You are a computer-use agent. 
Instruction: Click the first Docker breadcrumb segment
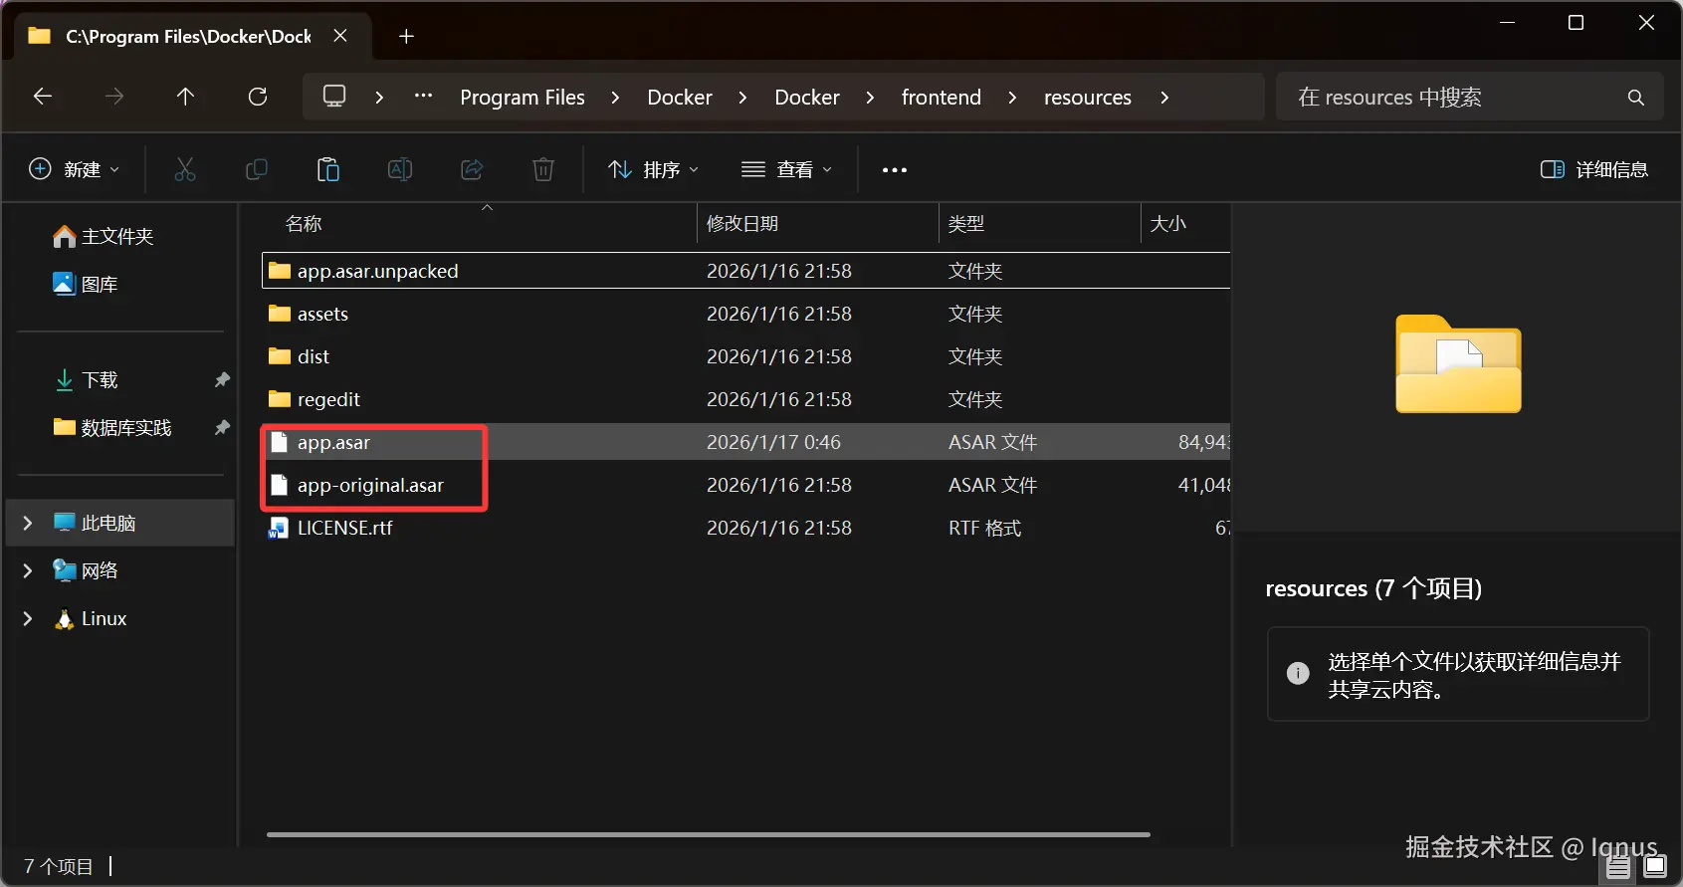pyautogui.click(x=680, y=98)
